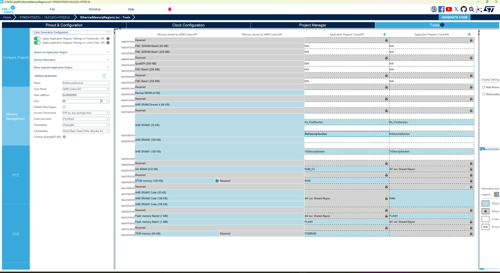
Task: Open the GitHub icon link
Action: click(463, 9)
